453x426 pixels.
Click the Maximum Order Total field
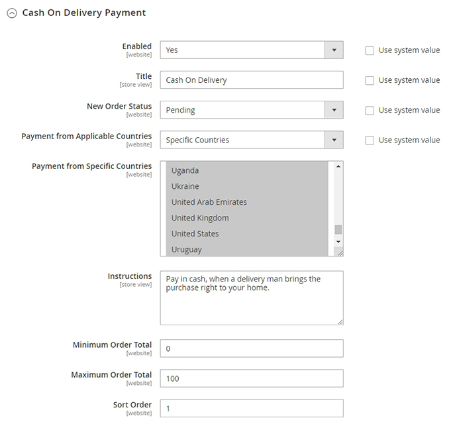coord(252,378)
